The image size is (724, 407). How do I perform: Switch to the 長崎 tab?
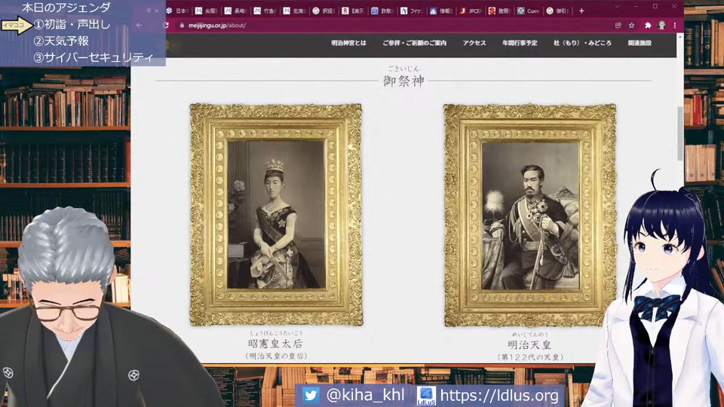point(235,11)
